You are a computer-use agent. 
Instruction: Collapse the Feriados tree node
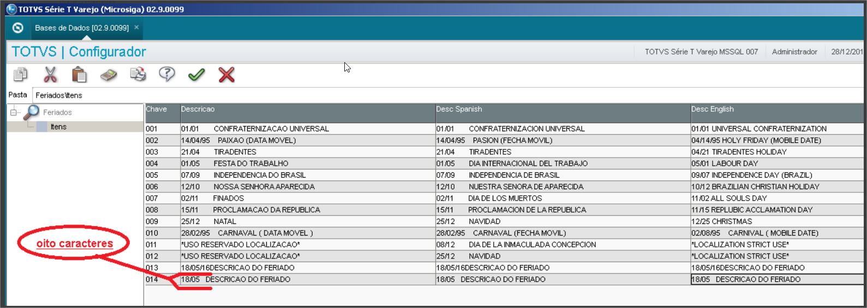pyautogui.click(x=14, y=112)
